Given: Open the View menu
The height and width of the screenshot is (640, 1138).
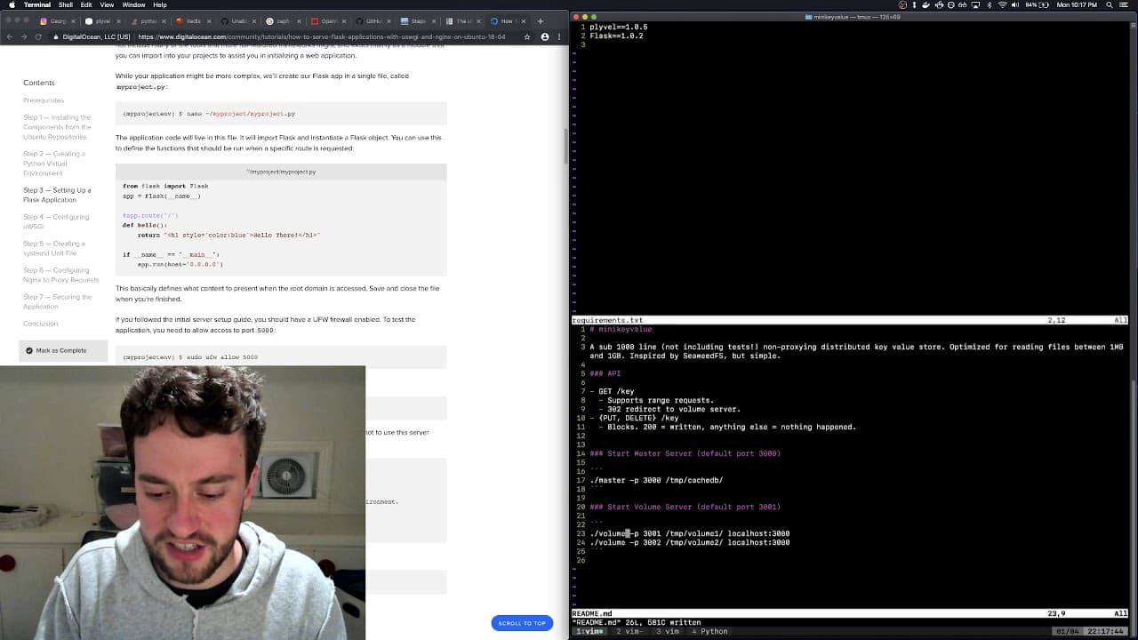Looking at the screenshot, I should coord(107,4).
